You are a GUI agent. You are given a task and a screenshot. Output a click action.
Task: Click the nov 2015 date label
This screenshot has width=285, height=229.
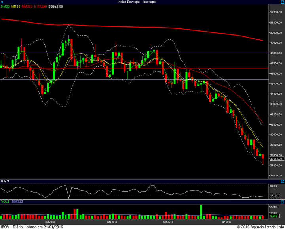point(112,222)
